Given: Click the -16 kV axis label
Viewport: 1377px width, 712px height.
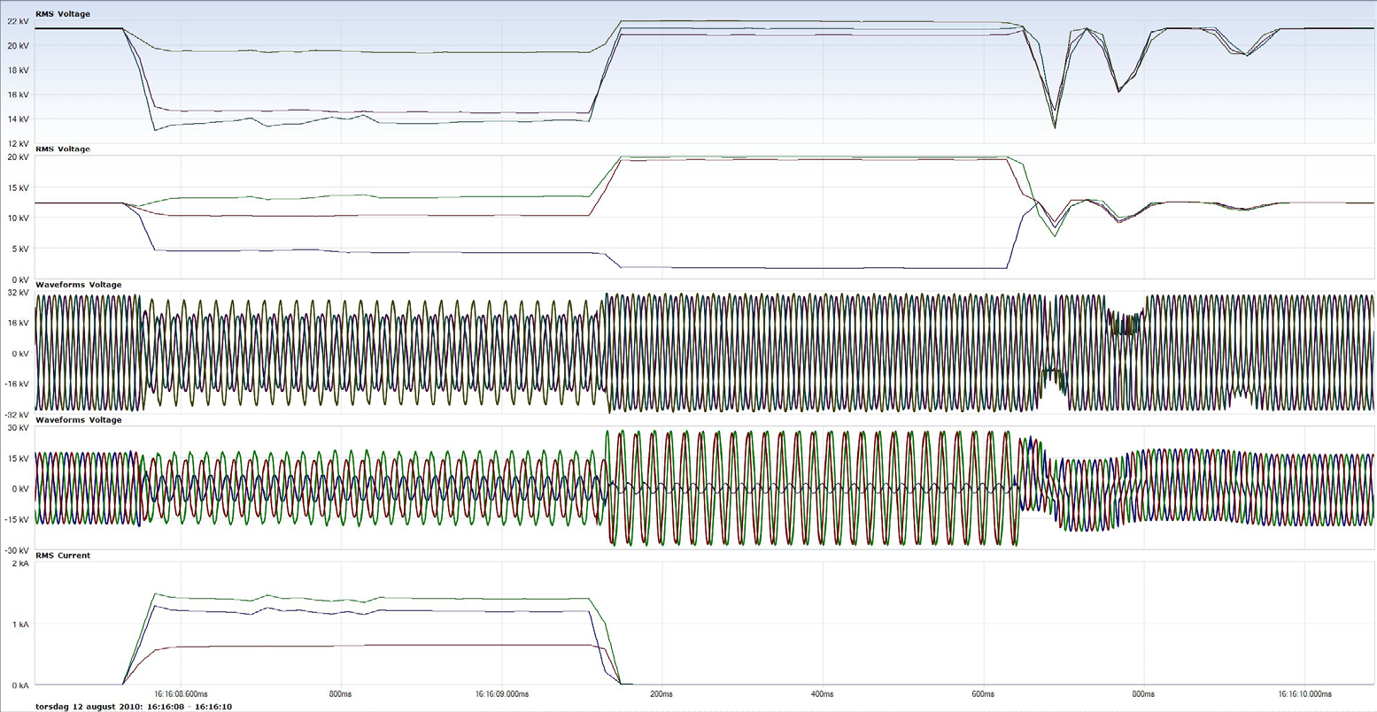Looking at the screenshot, I should tap(16, 384).
